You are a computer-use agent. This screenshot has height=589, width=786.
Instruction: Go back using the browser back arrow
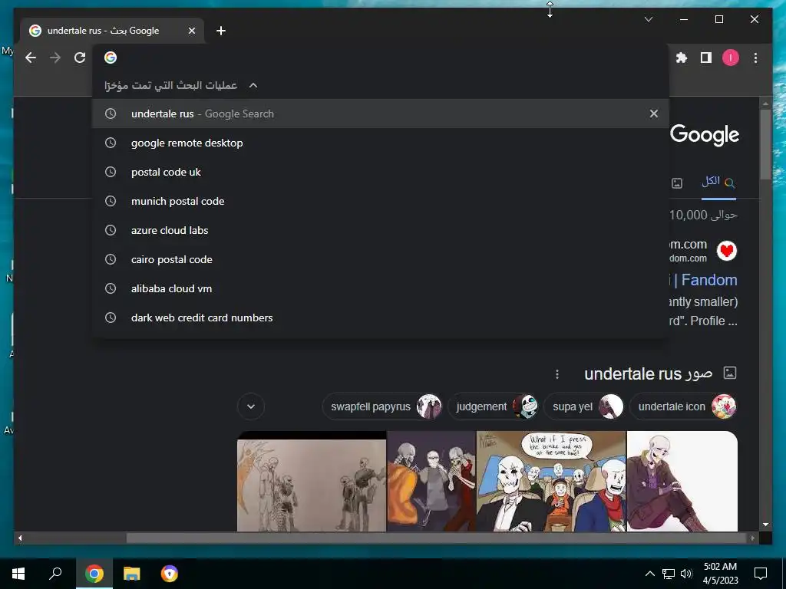click(31, 58)
